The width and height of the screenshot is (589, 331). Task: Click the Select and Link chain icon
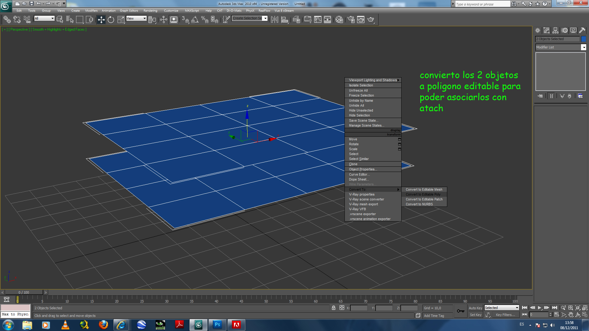(7, 20)
